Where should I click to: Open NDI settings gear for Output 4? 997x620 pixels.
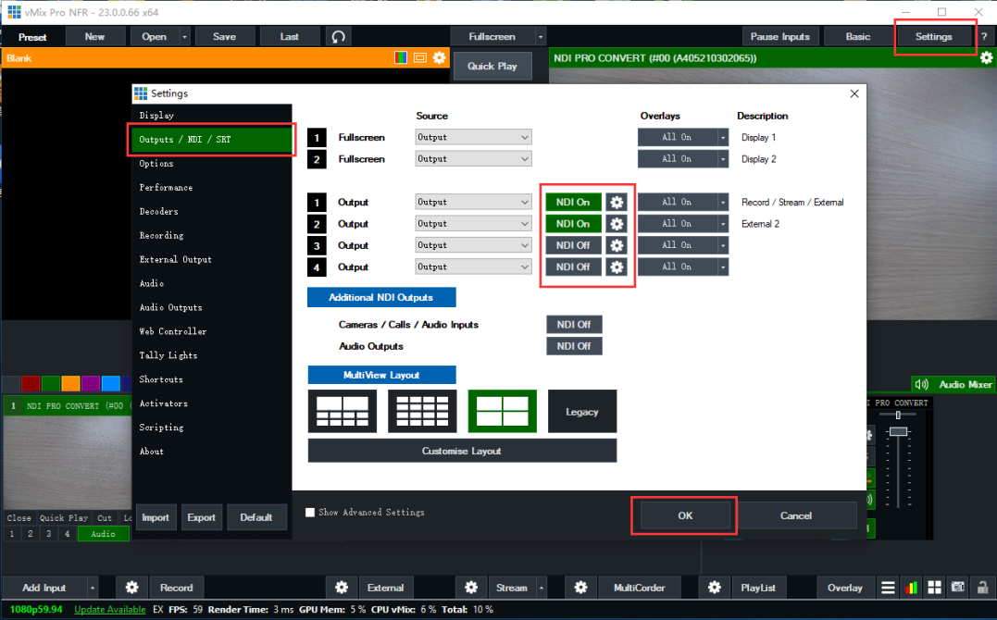(617, 267)
